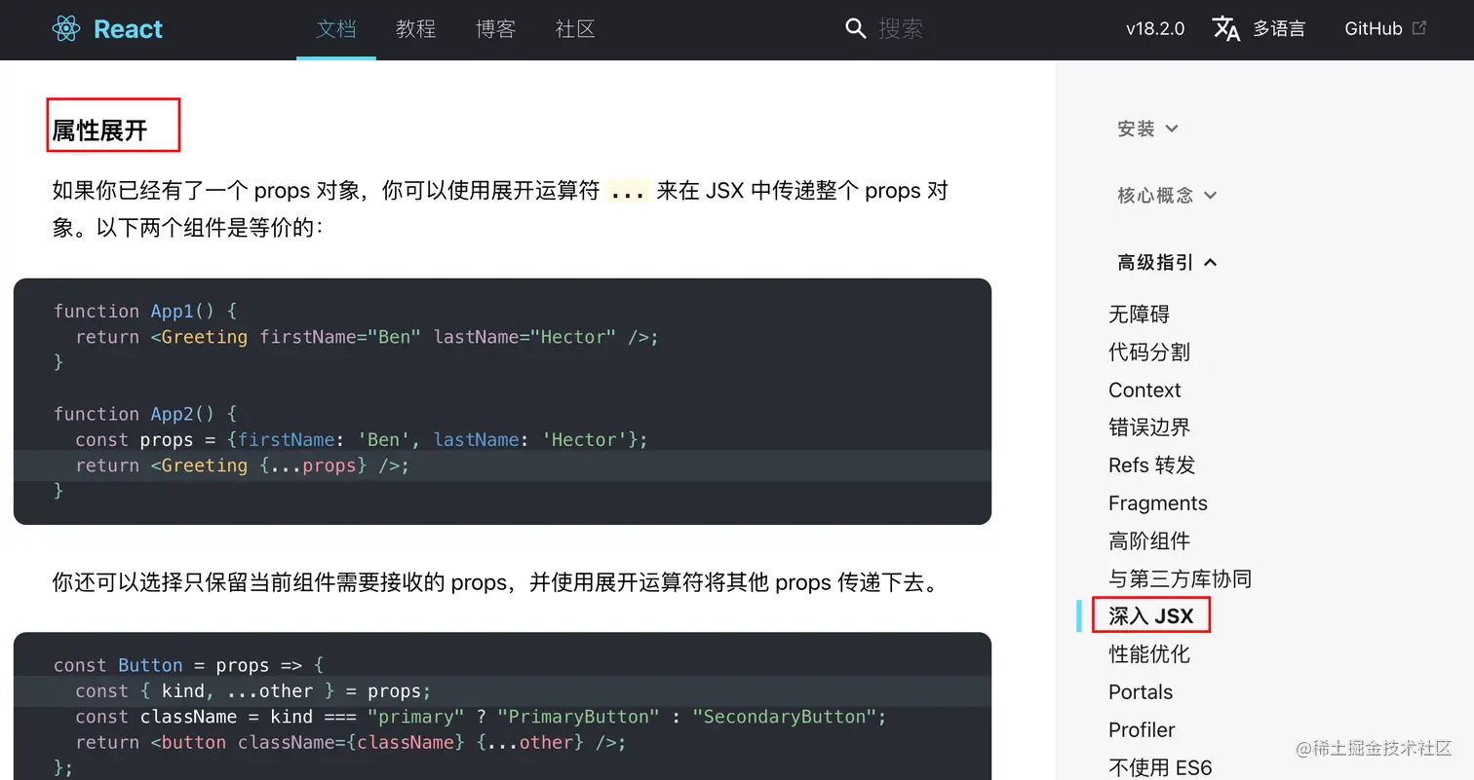Open the 高阶组件 sidebar page
1474x780 pixels.
(x=1149, y=541)
